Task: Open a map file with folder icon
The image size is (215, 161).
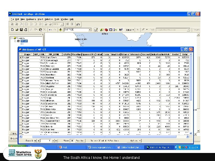Action: click(x=17, y=30)
